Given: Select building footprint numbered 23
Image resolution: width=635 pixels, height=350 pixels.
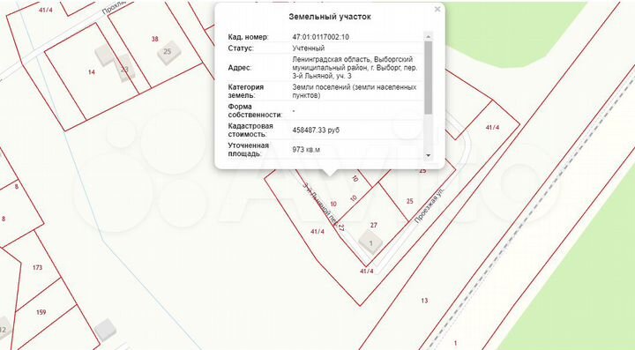Looking at the screenshot, I should click(x=124, y=69).
